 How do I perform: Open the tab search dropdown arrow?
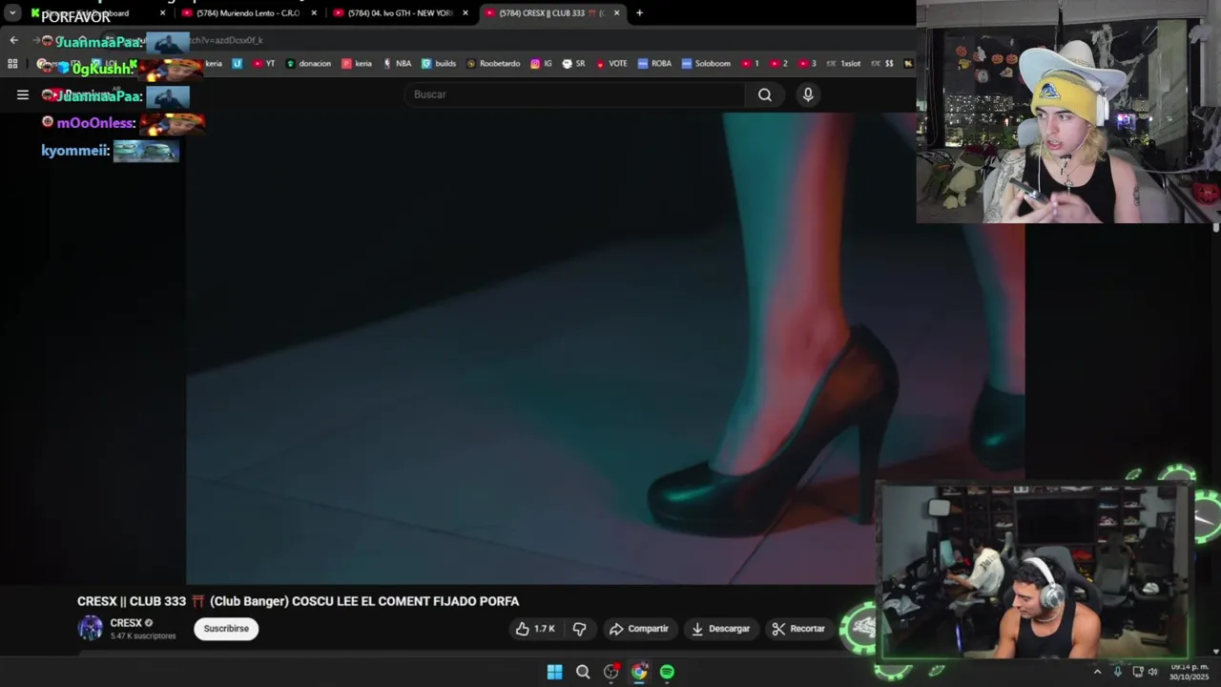click(x=12, y=13)
